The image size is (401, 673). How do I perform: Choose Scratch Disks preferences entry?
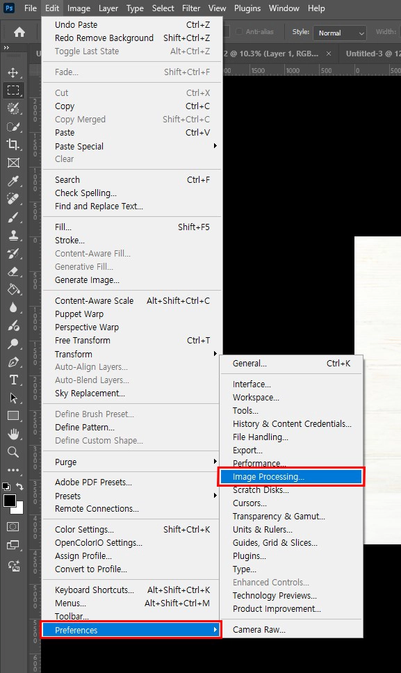(291, 489)
